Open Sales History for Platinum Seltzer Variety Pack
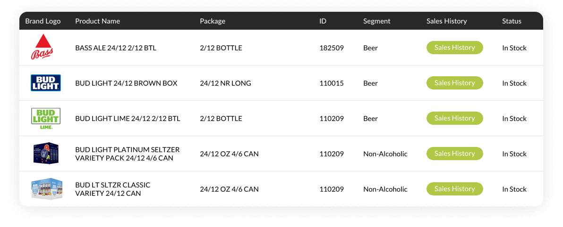The width and height of the screenshot is (563, 227). [x=454, y=154]
